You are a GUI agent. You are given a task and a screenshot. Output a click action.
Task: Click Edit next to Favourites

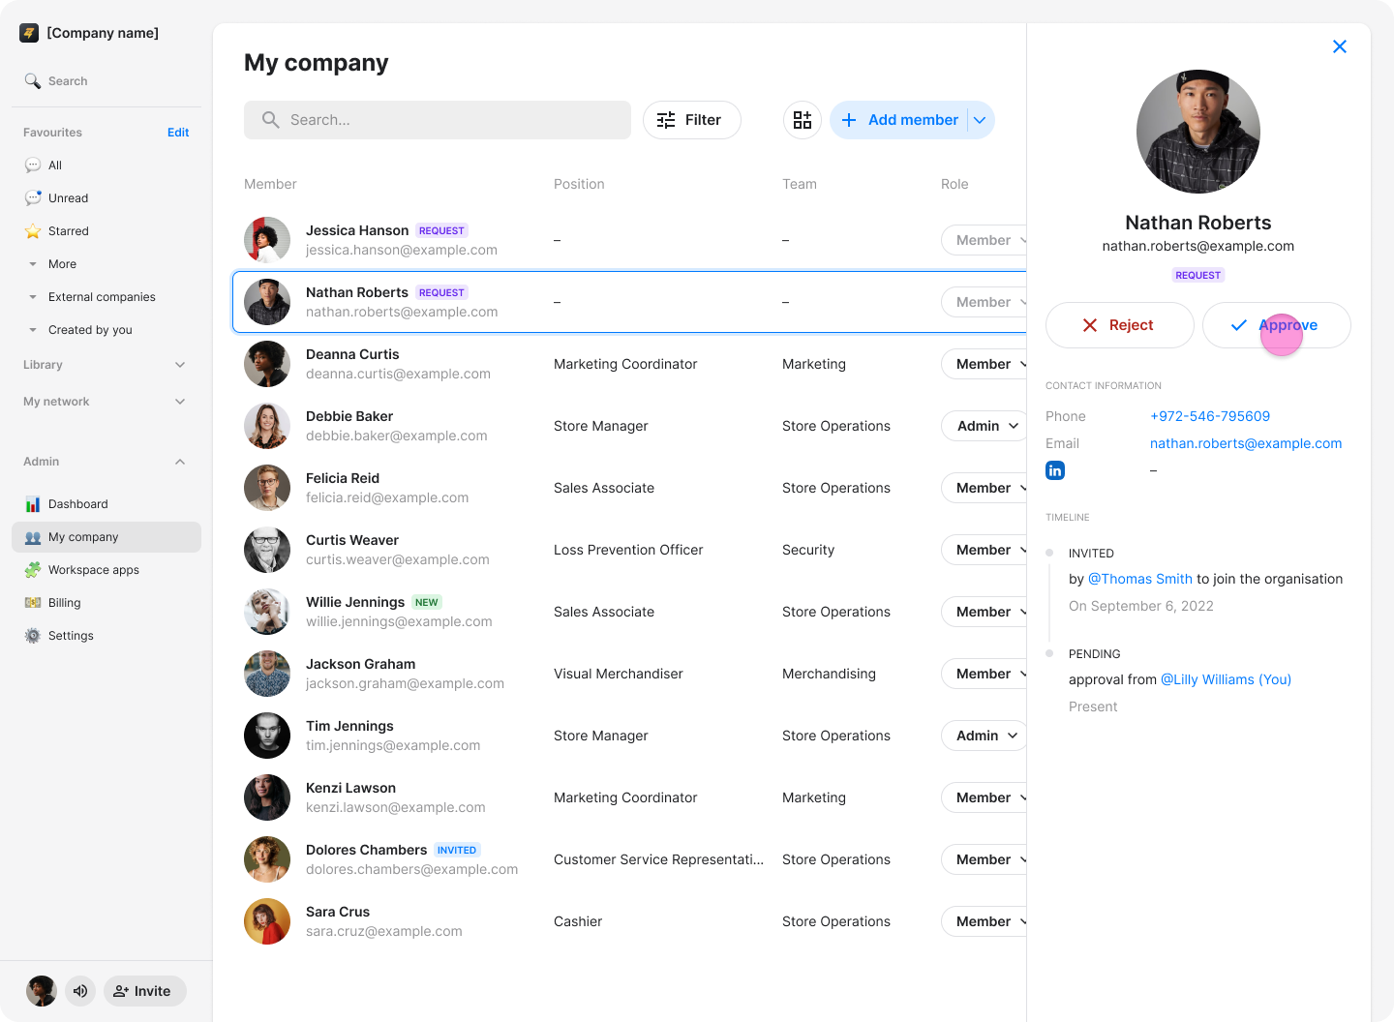[x=178, y=133]
